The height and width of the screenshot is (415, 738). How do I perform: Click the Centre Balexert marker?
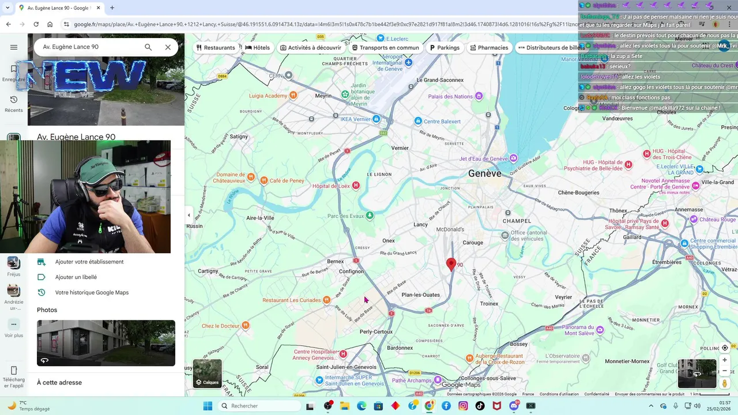point(419,121)
